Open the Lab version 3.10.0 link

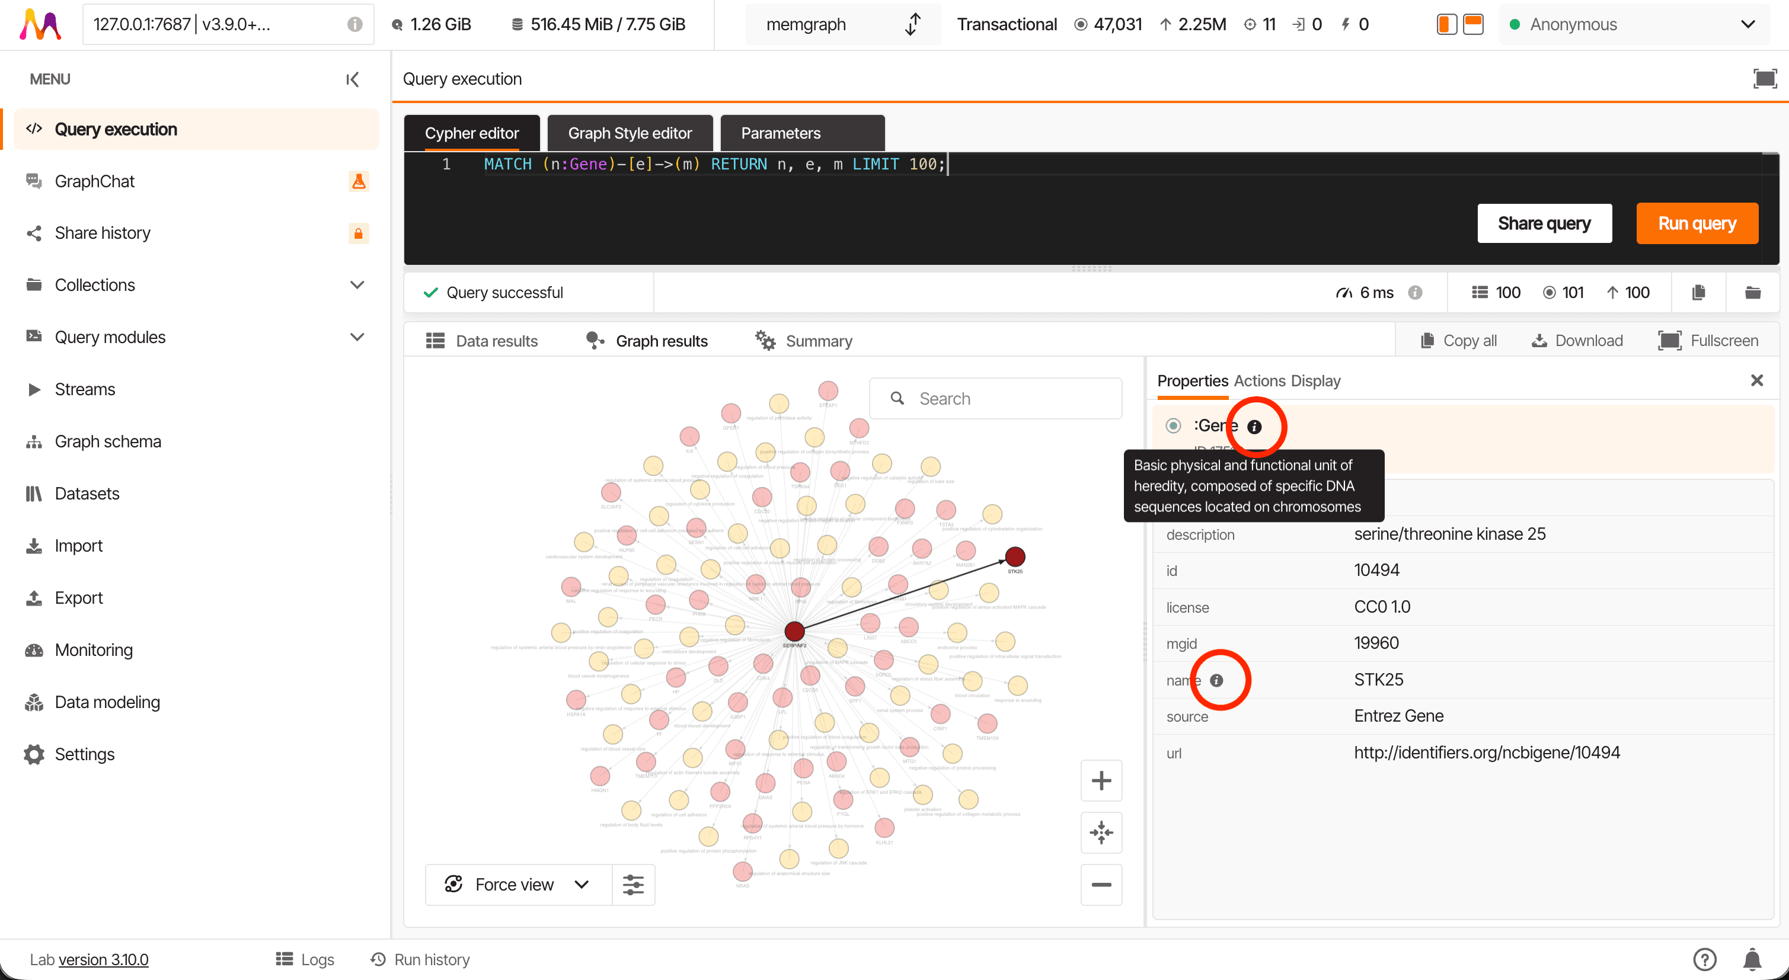[104, 959]
